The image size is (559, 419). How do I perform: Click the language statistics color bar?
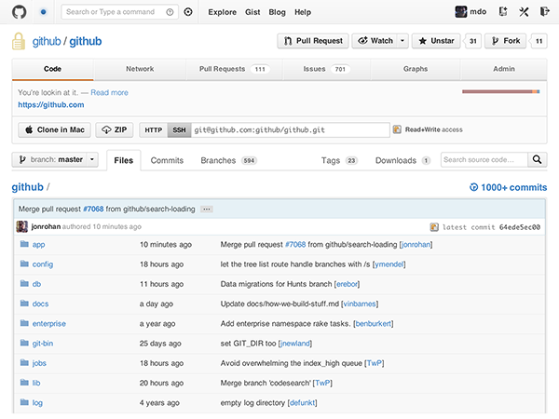point(501,91)
